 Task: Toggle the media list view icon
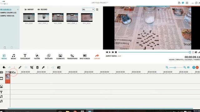tap(97, 10)
